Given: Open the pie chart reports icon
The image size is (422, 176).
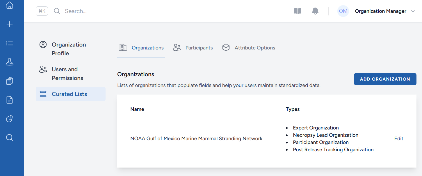Looking at the screenshot, I should pyautogui.click(x=10, y=119).
